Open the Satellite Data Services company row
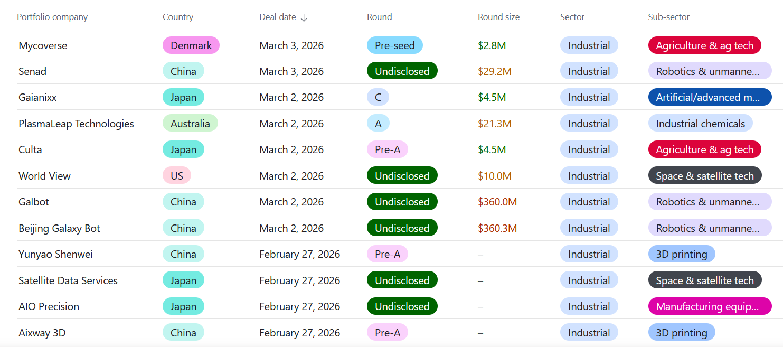This screenshot has width=783, height=347. click(x=68, y=280)
